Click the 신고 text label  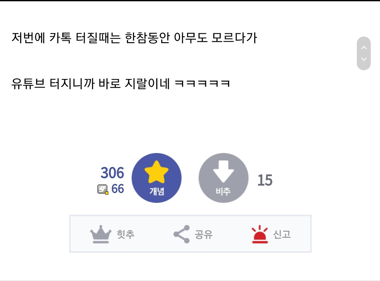282,234
